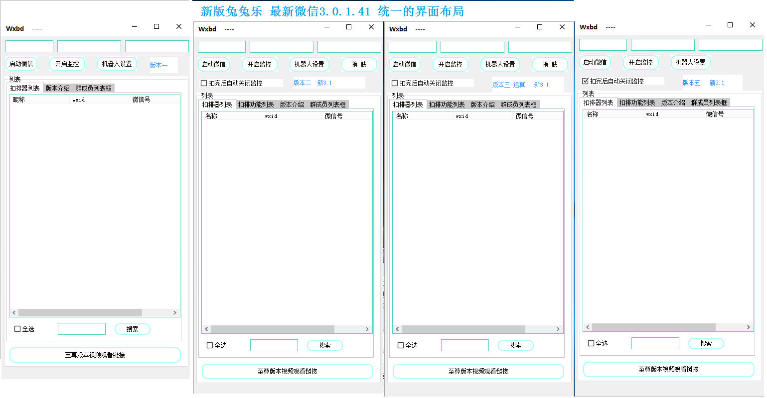This screenshot has width=767, height=398.
Task: Click list scroll-right arrow in 版本一 window
Action: (x=175, y=313)
